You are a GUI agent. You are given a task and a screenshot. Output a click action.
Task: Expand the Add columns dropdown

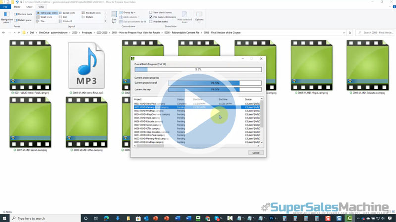pos(131,17)
